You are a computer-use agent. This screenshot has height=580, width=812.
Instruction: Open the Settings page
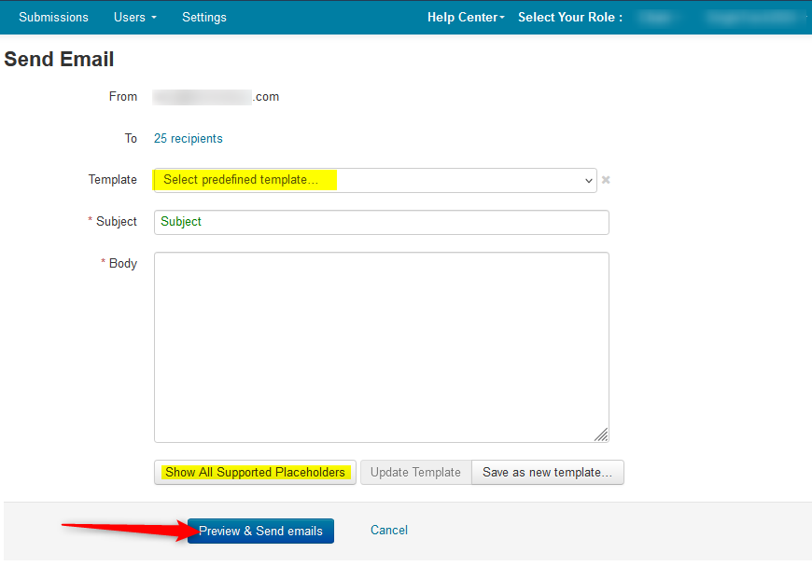tap(204, 17)
